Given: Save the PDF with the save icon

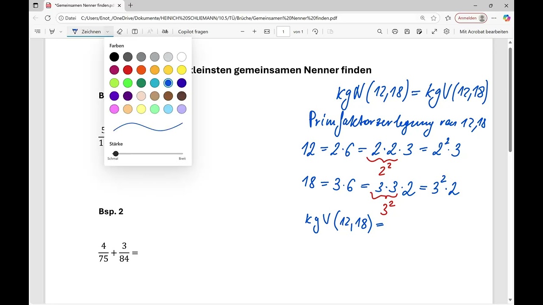Looking at the screenshot, I should 407,31.
